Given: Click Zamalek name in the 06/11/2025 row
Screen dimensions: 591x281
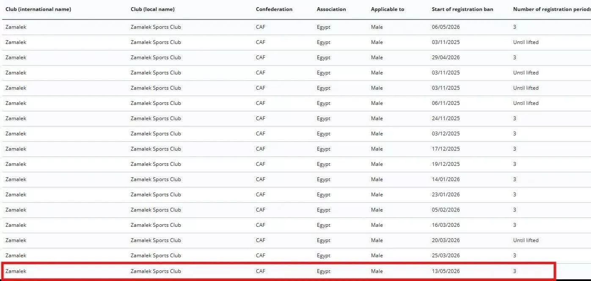Looking at the screenshot, I should tap(16, 103).
